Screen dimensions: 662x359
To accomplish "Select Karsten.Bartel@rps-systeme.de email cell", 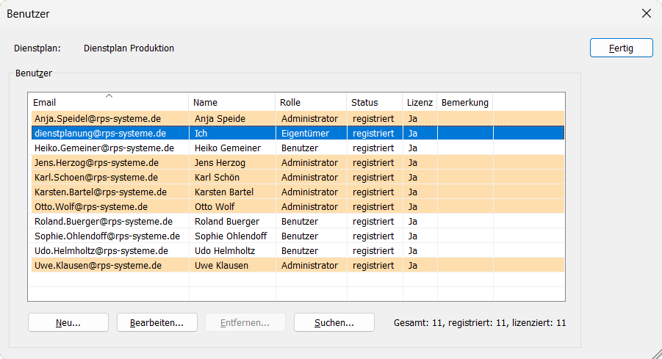I will (x=109, y=192).
